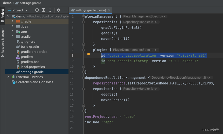Click gradlePluginPortal() on line 3

coord(121,28)
